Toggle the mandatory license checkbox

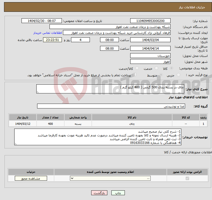click(x=187, y=179)
